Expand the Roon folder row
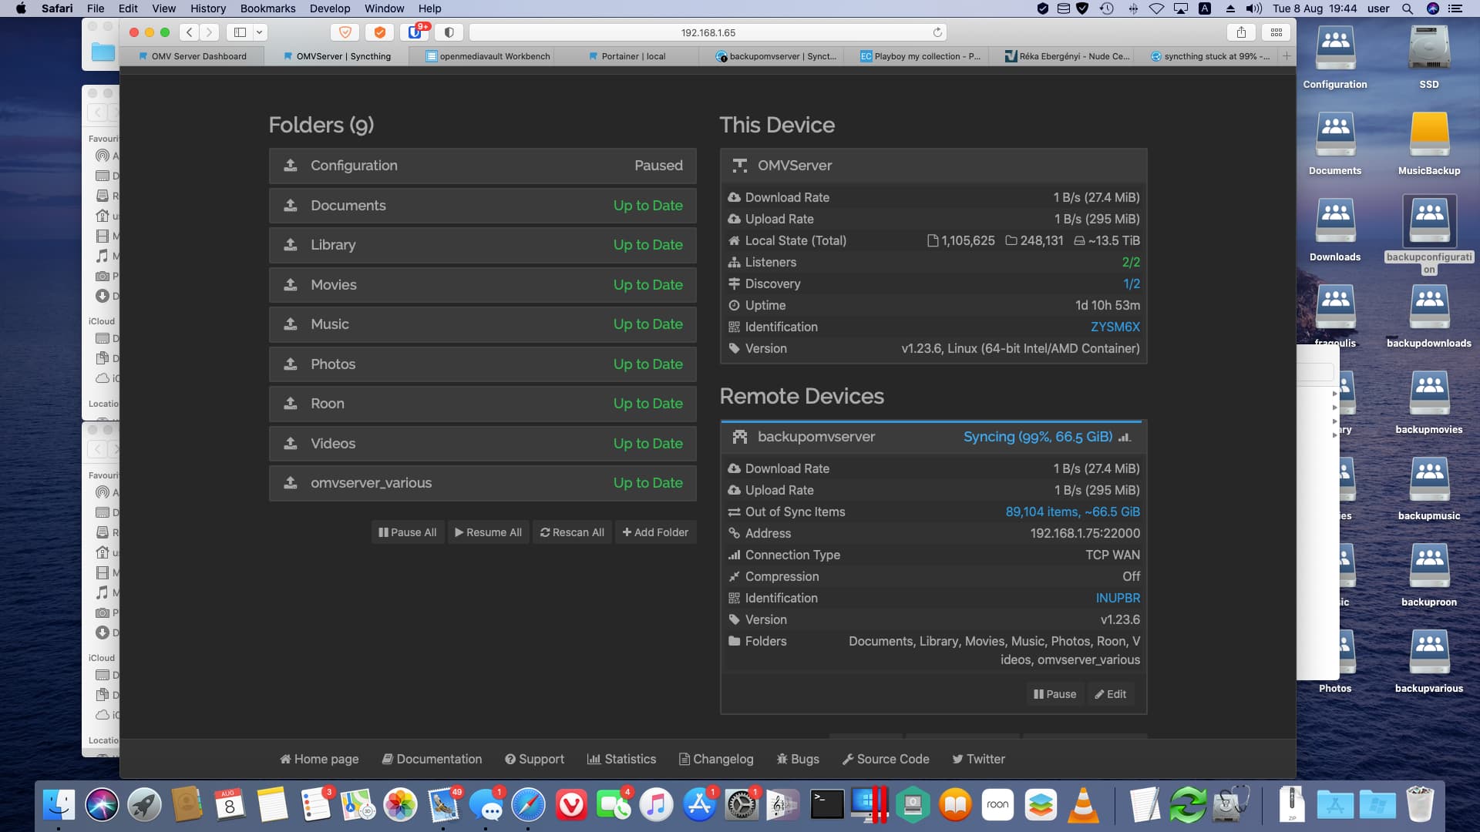 click(483, 404)
